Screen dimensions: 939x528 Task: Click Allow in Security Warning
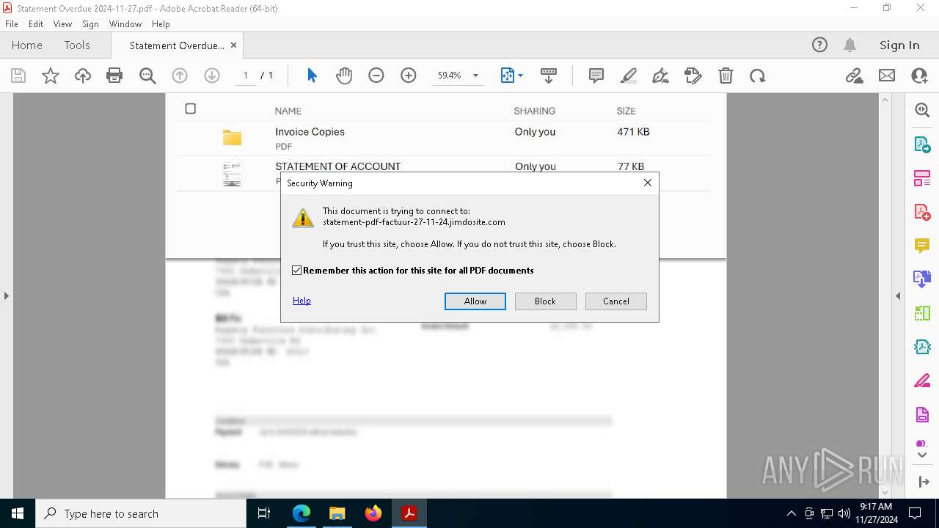(x=475, y=301)
